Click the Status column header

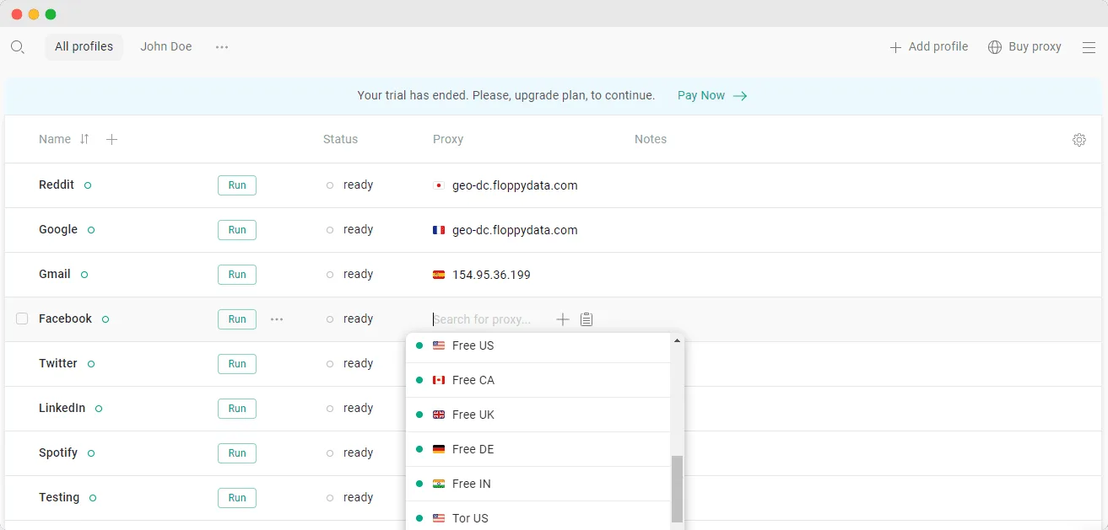pyautogui.click(x=340, y=139)
